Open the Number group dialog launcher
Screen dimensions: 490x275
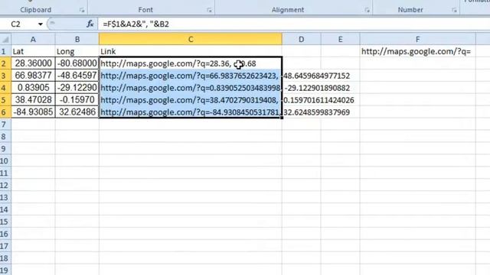454,10
